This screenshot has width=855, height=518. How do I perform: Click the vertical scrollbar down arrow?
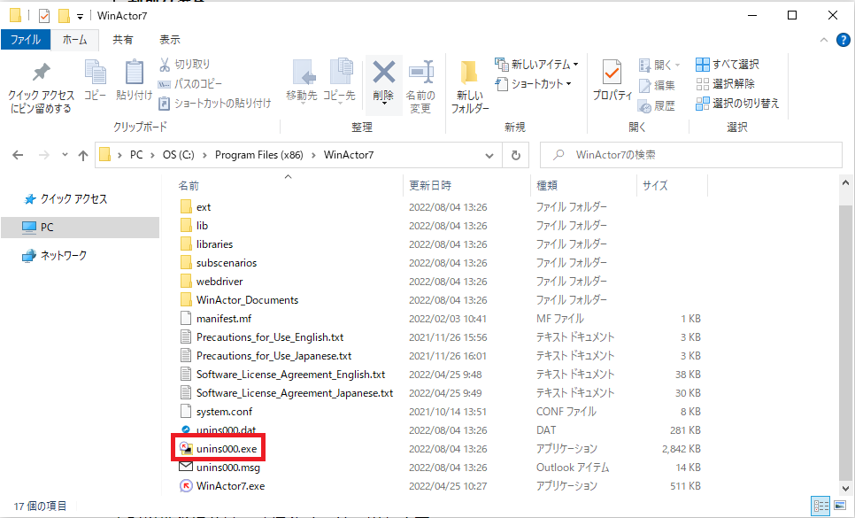tap(845, 489)
